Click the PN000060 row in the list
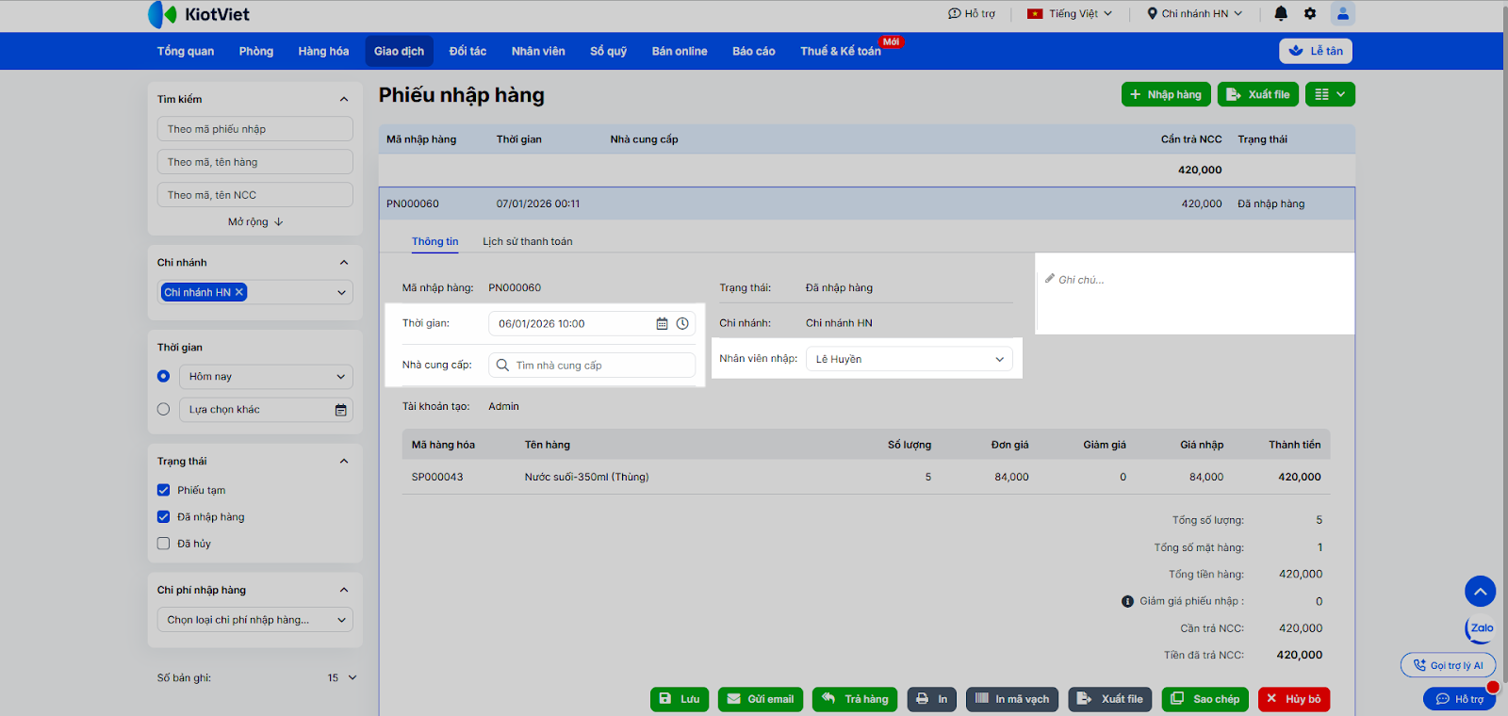The image size is (1508, 716). click(867, 203)
